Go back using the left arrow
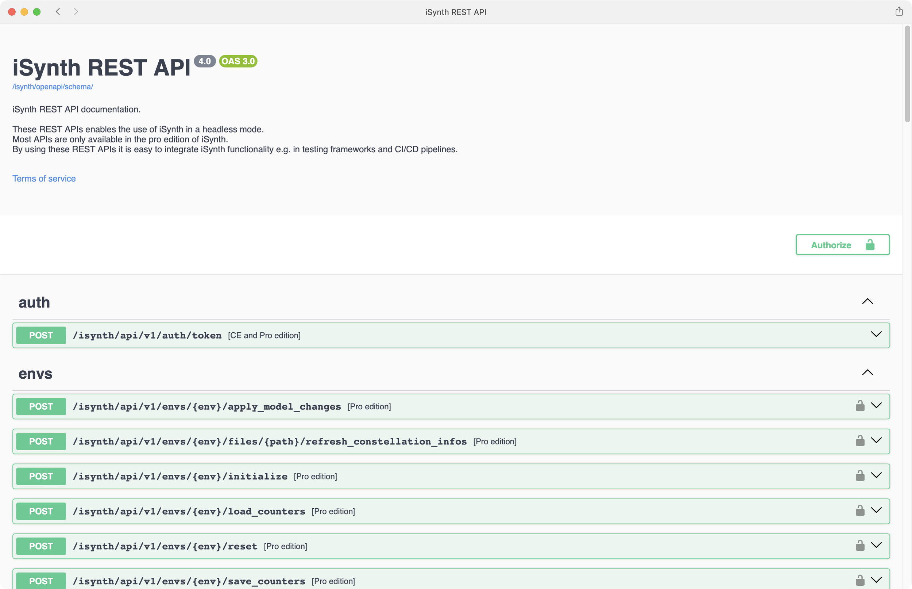 click(58, 11)
